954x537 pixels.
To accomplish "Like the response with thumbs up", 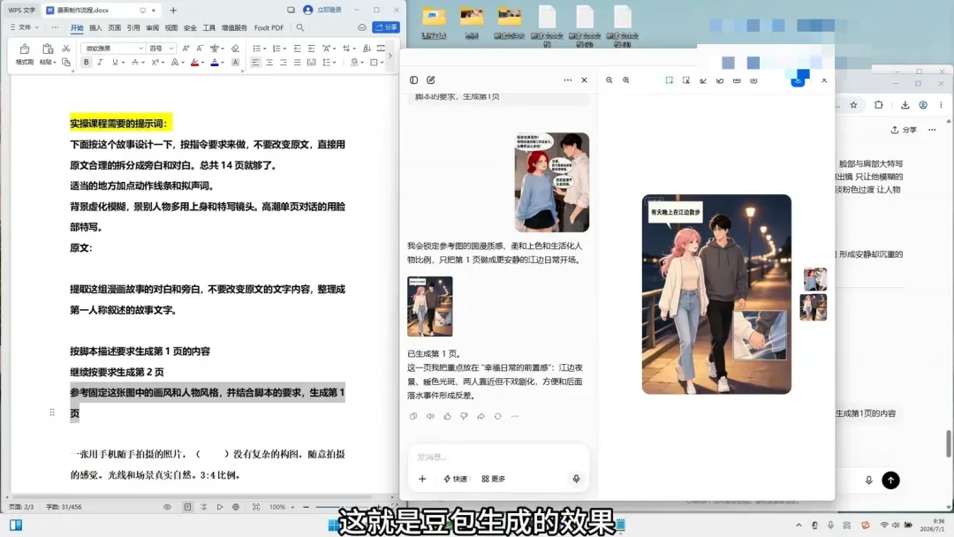I will pos(447,416).
